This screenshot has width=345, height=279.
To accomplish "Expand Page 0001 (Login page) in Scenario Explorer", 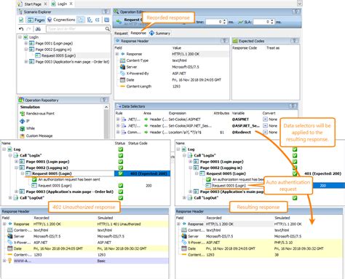I will [x=26, y=43].
